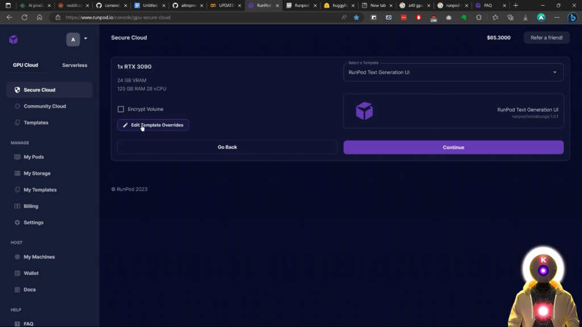This screenshot has width=582, height=327.
Task: Click the Community Cloud icon
Action: click(x=17, y=106)
